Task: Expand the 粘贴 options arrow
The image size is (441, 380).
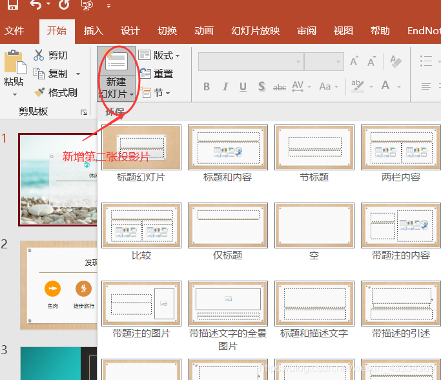Action: [x=15, y=95]
